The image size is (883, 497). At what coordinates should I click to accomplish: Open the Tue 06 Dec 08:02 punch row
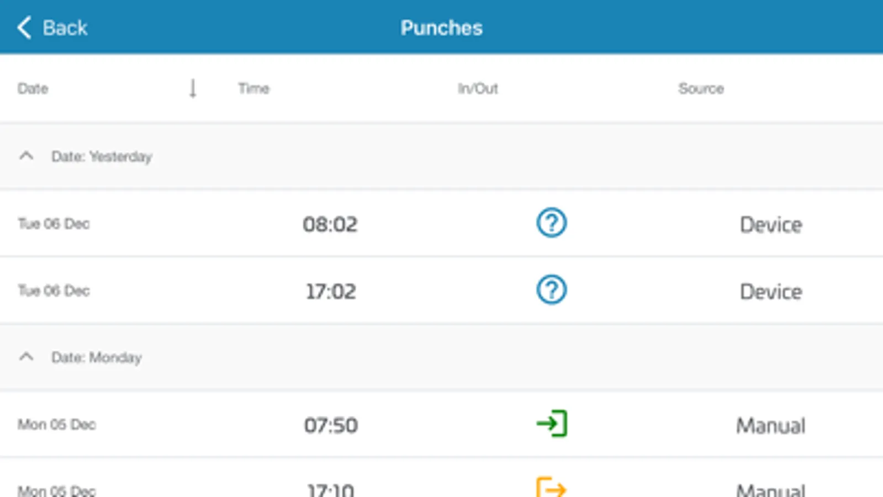coord(54,224)
